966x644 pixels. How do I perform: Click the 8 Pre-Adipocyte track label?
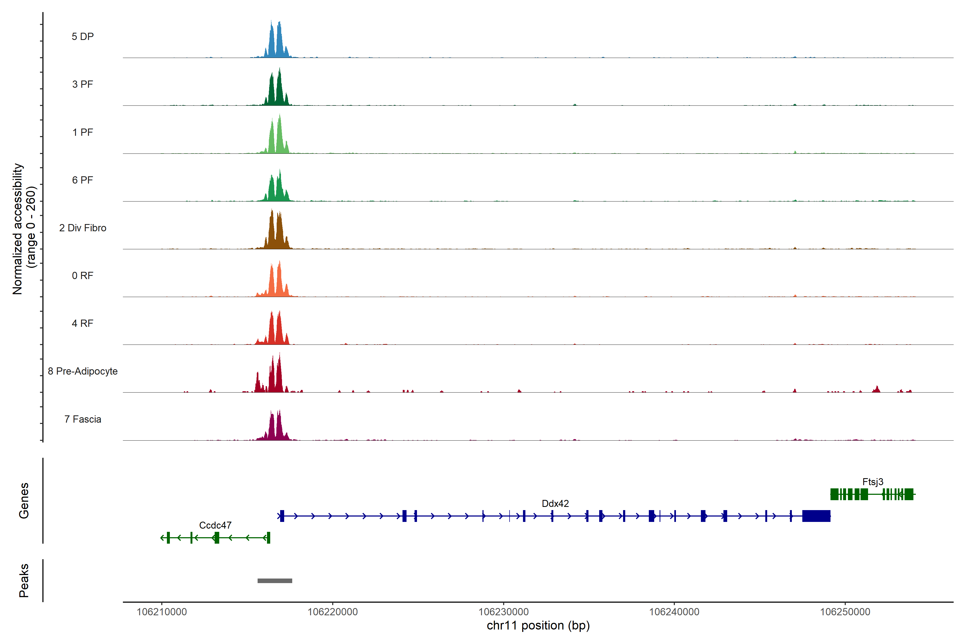coord(83,371)
